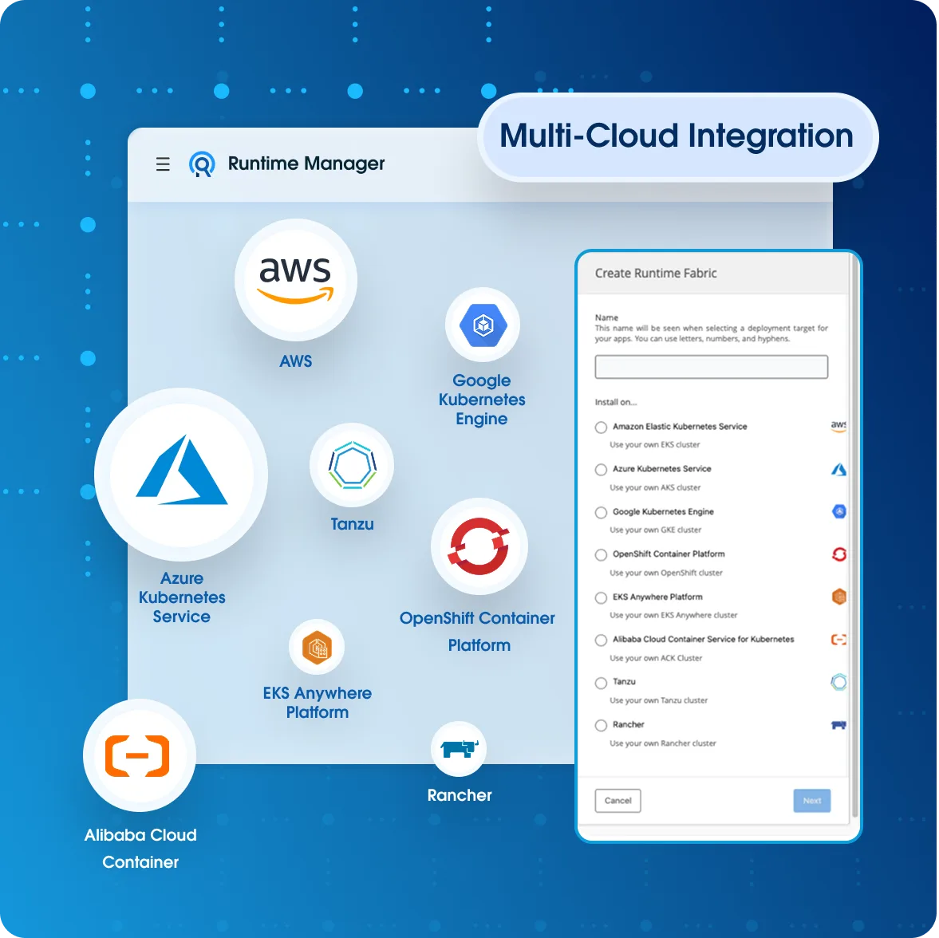
Task: Select EKS Anywhere Platform radio button
Action: pos(601,598)
